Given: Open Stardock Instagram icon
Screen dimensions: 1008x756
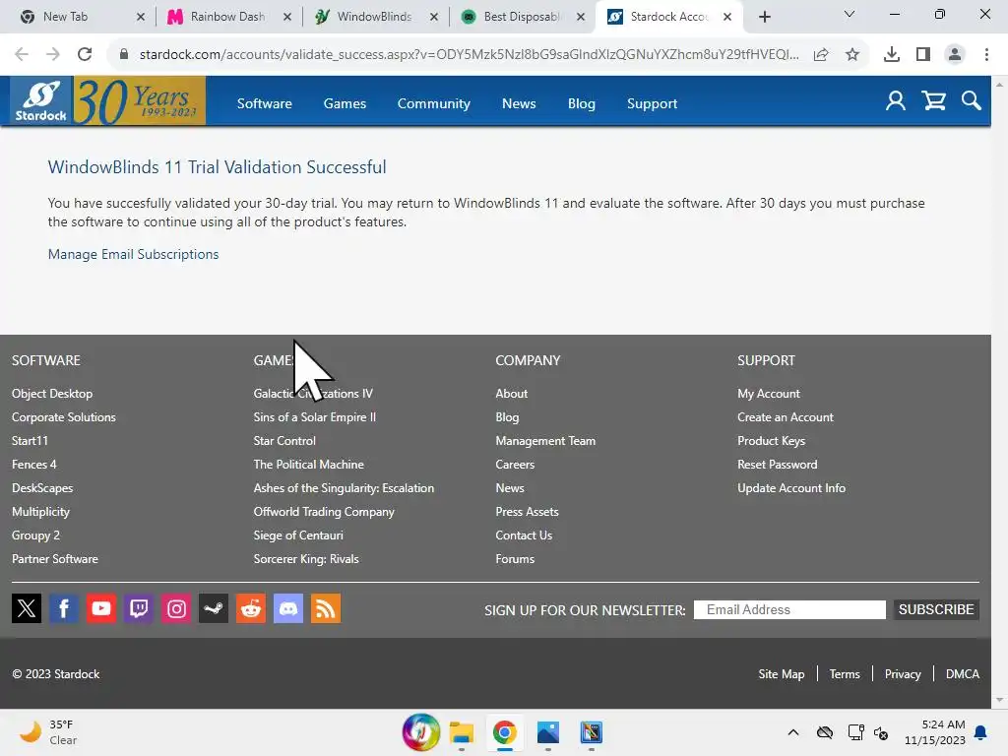Looking at the screenshot, I should pos(176,608).
